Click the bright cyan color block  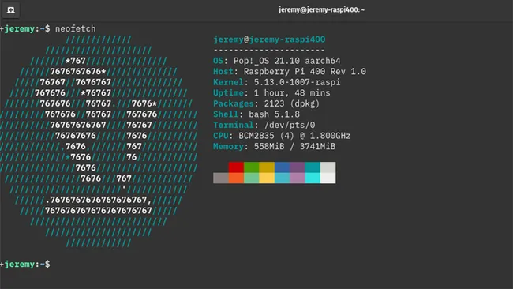313,178
